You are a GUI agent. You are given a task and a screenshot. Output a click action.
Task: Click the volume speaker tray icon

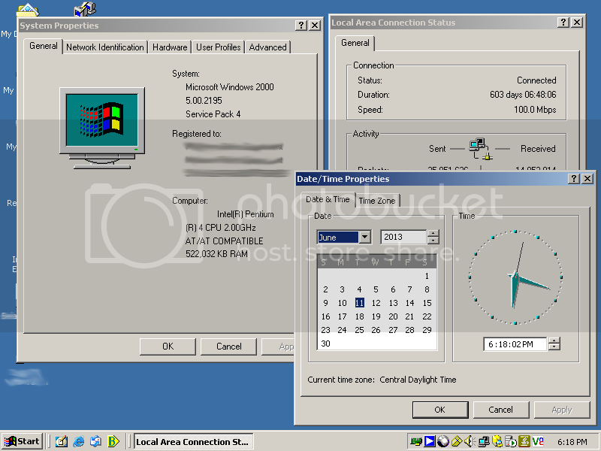(x=469, y=441)
